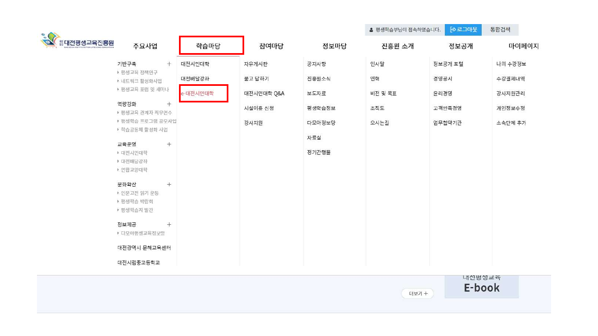Click 나의 수강정보 link
The height and width of the screenshot is (336, 598).
511,64
